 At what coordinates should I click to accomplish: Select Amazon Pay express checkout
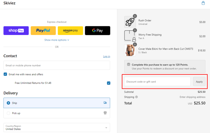click(70, 30)
